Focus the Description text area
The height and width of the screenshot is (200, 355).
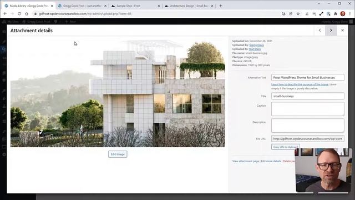(308, 126)
